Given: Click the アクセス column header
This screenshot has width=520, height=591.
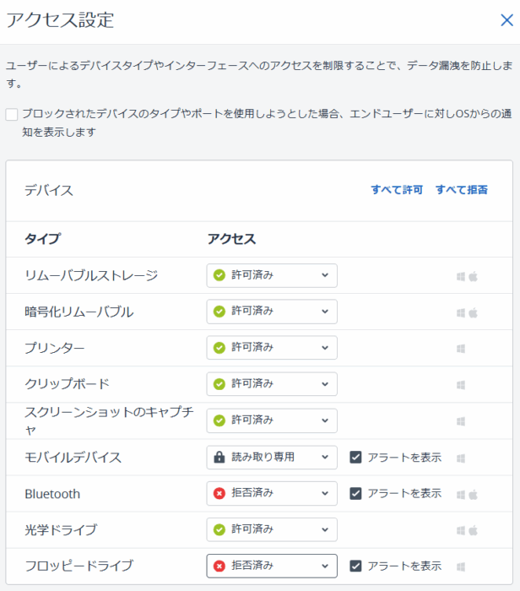Looking at the screenshot, I should coord(231,239).
